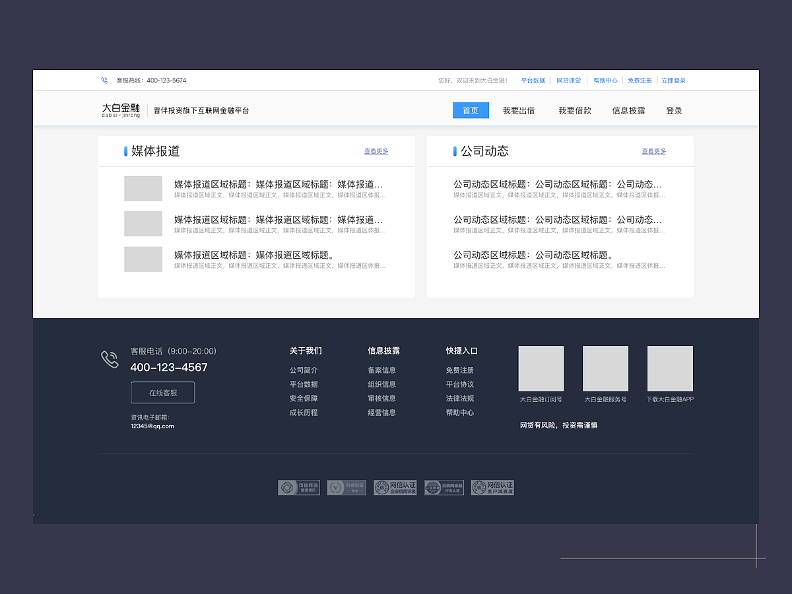Screen dimensions: 792x594
Task: Select the 首页 navigation tab
Action: click(471, 110)
